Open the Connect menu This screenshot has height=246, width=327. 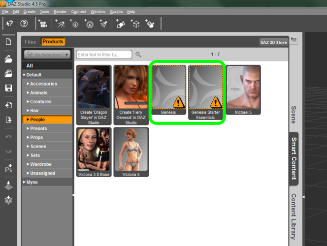(x=79, y=12)
